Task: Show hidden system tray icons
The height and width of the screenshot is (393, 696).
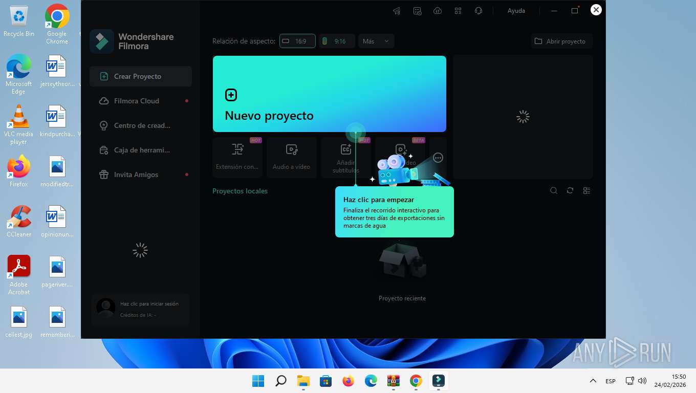Action: 593,381
